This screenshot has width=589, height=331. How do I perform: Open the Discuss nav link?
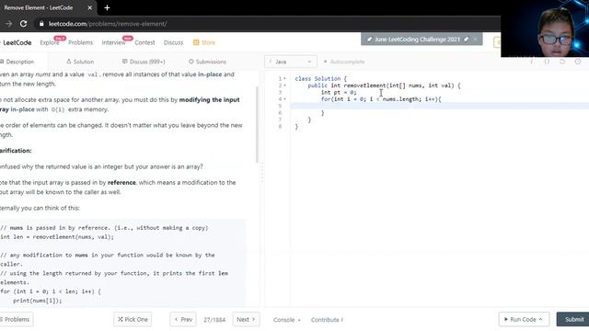click(173, 43)
